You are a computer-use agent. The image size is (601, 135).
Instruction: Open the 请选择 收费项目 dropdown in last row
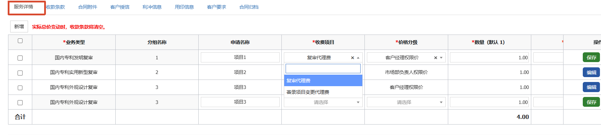(323, 102)
